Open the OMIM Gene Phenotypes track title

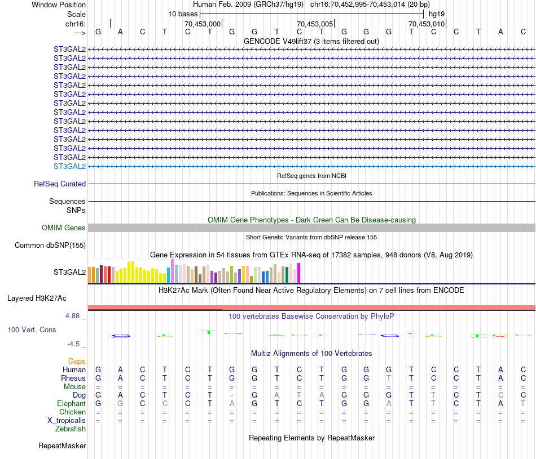[x=311, y=220]
